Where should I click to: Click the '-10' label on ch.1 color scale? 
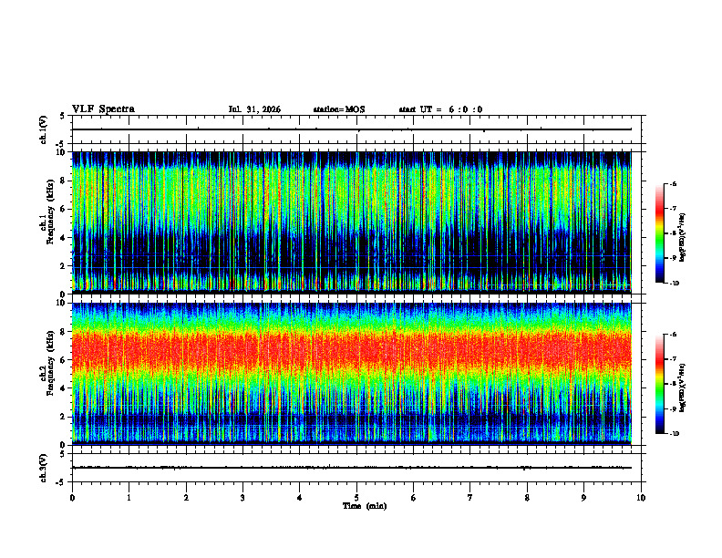pos(675,284)
